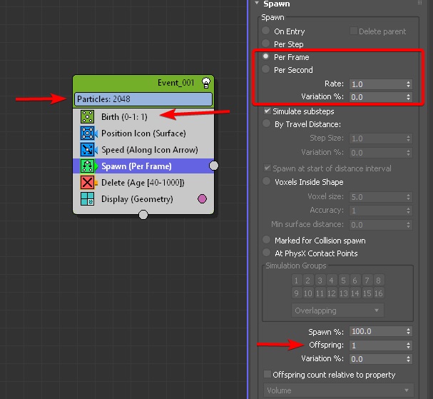Select the On Entry radio button
This screenshot has height=399, width=433.
pos(265,31)
